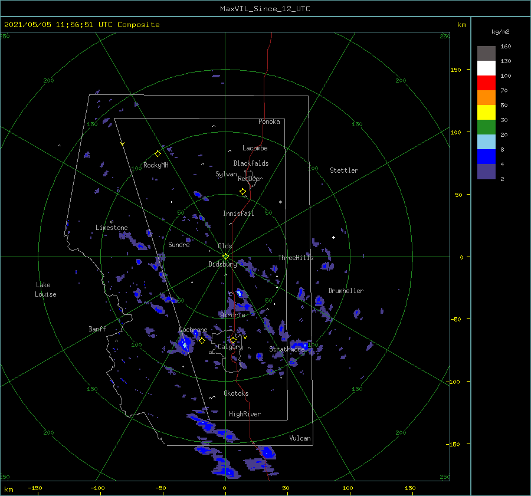The image size is (531, 496).
Task: Click the Sylvan label
Action: pyautogui.click(x=226, y=174)
